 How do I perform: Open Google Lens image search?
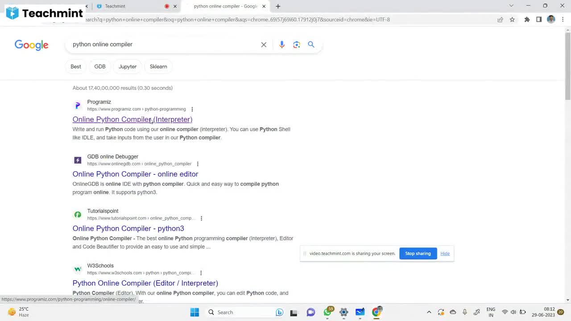[297, 45]
